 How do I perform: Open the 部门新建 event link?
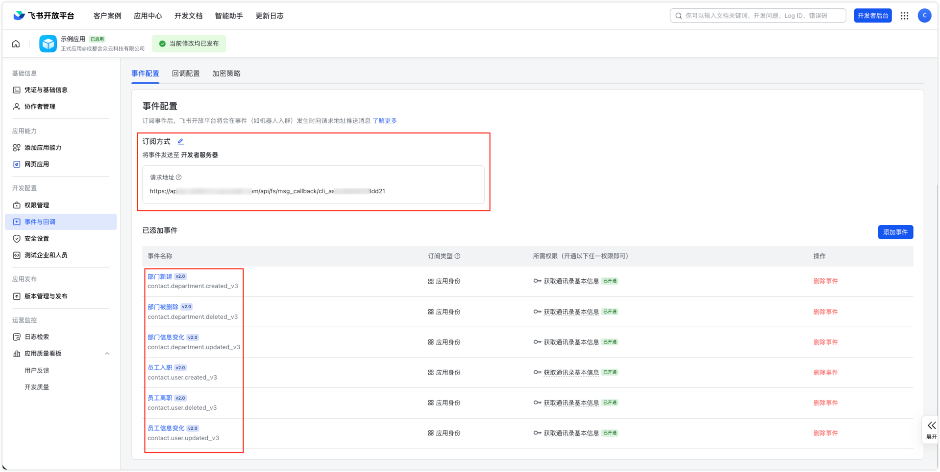point(160,277)
